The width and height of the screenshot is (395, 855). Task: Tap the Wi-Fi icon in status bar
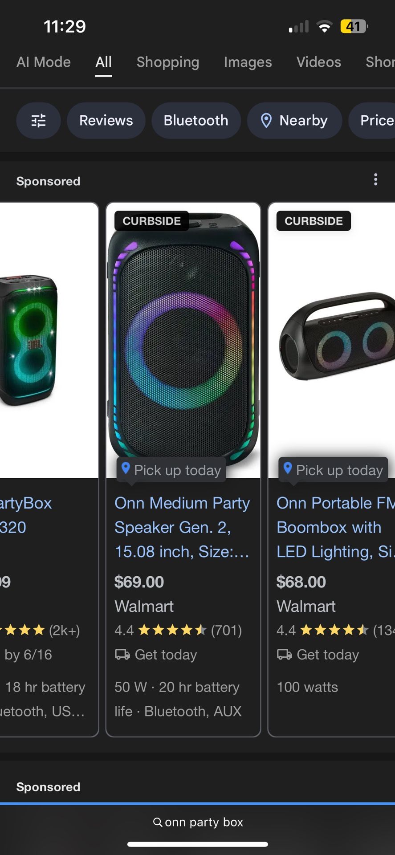325,27
